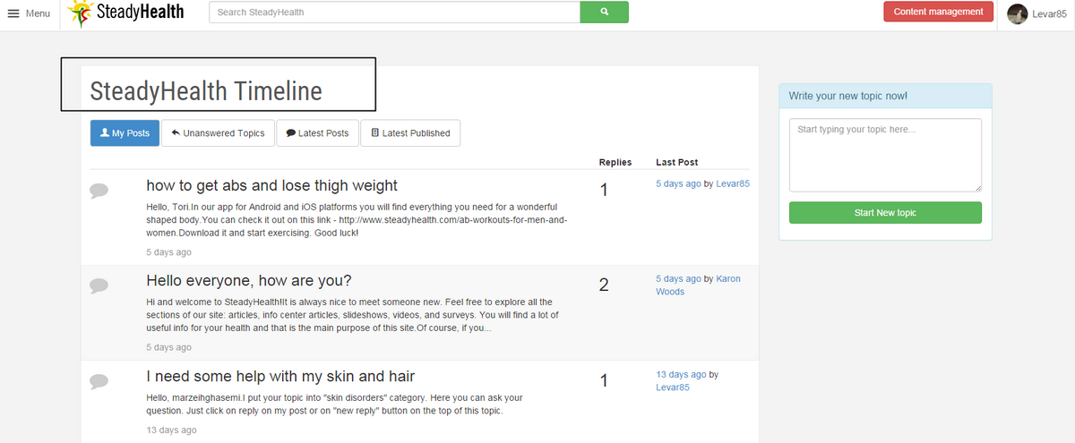This screenshot has height=443, width=1075.
Task: Open topic 'Hello everyone, how are you?'
Action: (x=249, y=280)
